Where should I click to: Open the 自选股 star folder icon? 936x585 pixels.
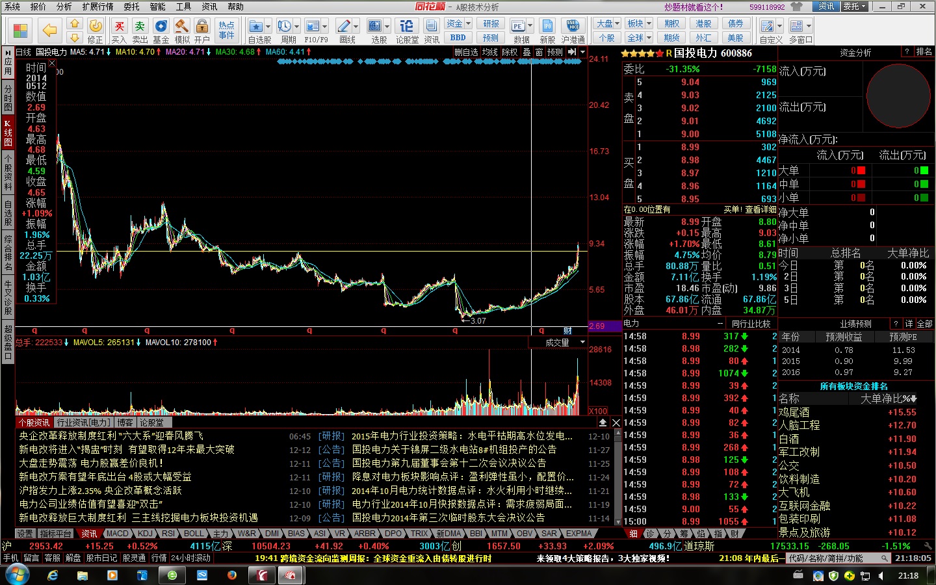click(256, 26)
